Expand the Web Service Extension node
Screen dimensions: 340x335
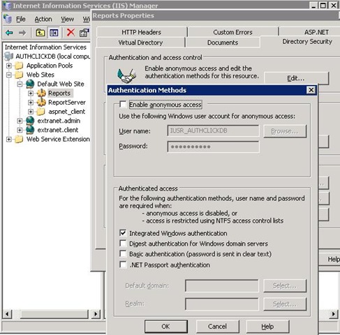(x=9, y=139)
